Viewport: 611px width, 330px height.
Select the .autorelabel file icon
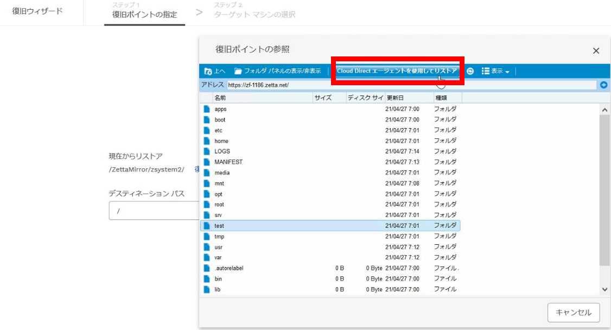click(207, 268)
